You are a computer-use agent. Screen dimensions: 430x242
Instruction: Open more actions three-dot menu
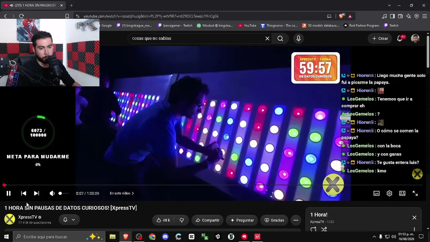pos(296,220)
